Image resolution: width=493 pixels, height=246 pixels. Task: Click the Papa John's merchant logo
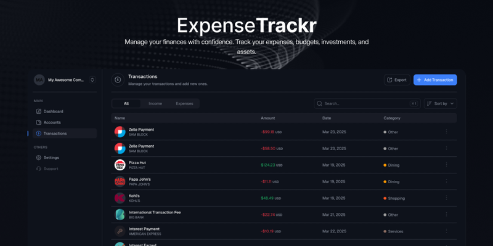click(x=120, y=181)
